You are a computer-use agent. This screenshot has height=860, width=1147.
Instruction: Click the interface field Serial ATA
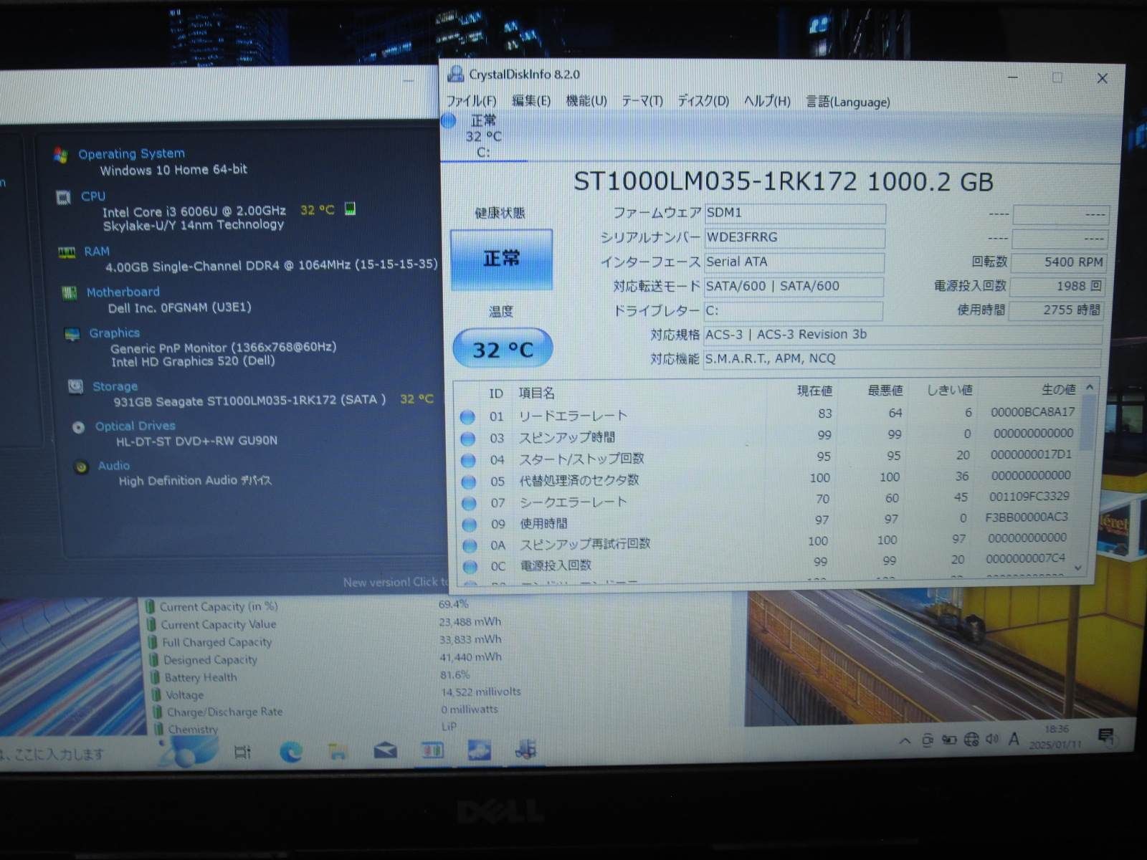794,262
